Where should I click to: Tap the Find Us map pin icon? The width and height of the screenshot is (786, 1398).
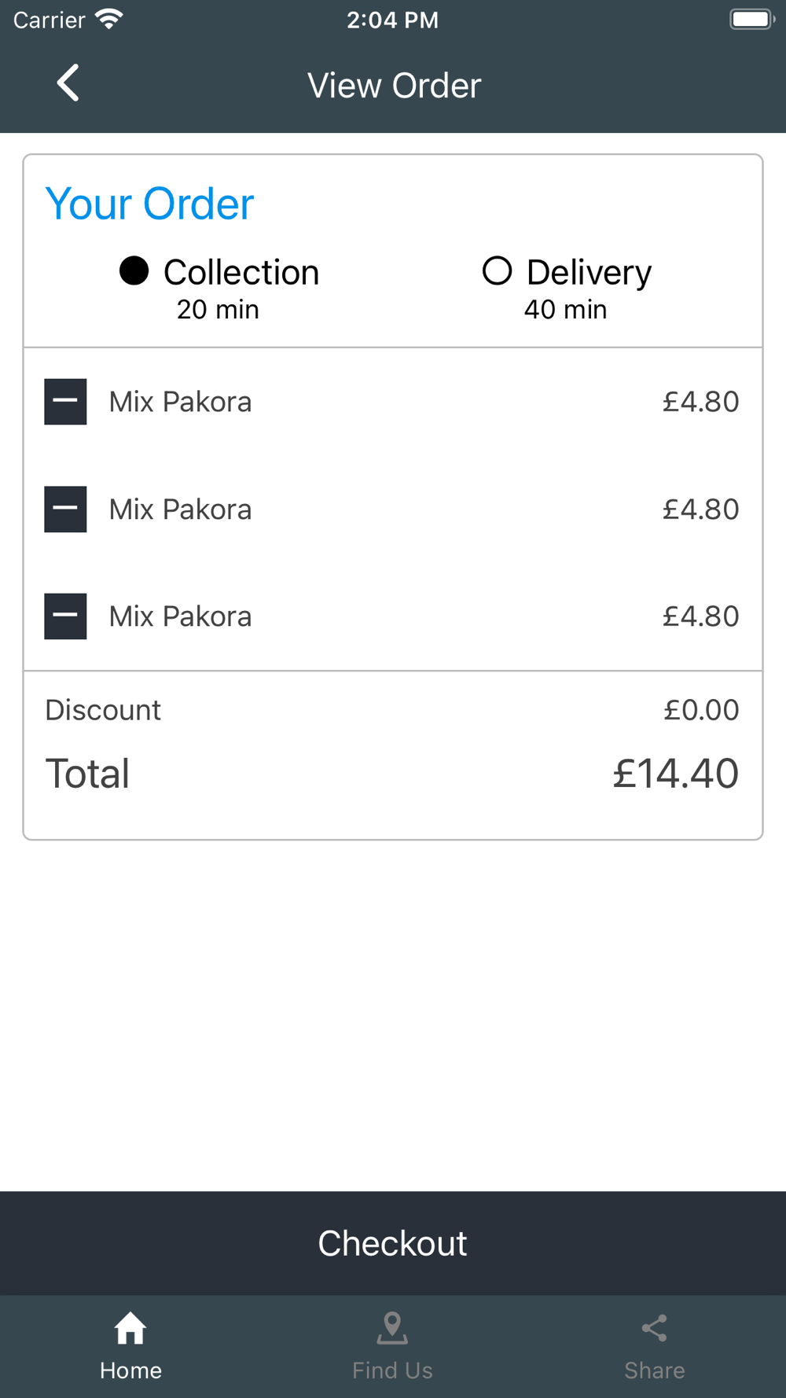coord(392,1329)
